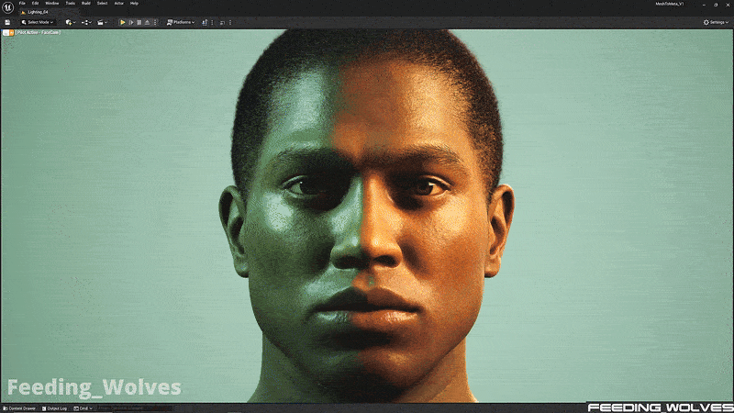Open the Help menu
Screen dimensions: 734x413
[134, 4]
